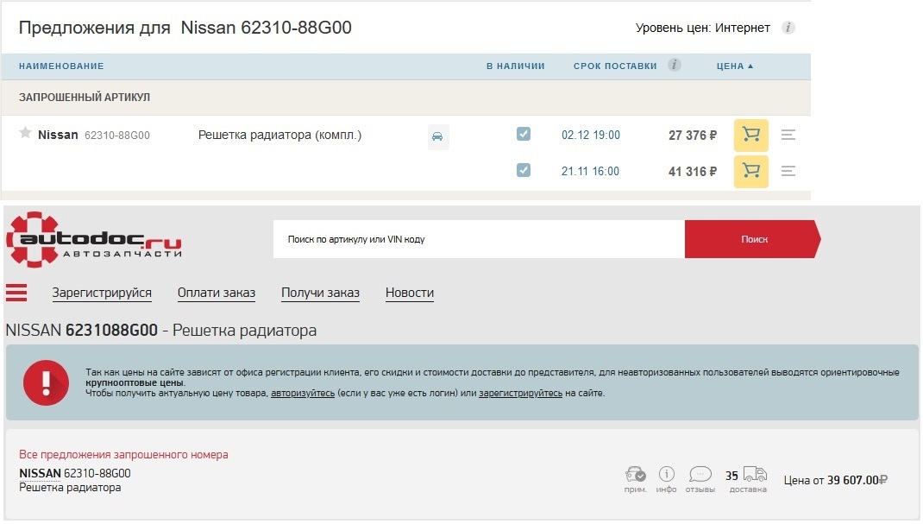Image resolution: width=923 pixels, height=524 pixels.
Task: Click the Уровень цен: Интернет label
Action: click(703, 28)
